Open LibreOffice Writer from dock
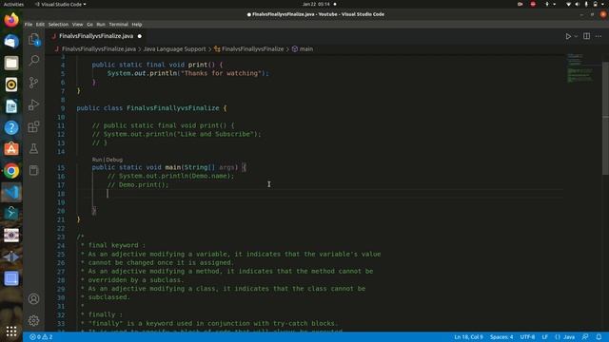The width and height of the screenshot is (609, 342). point(11,106)
